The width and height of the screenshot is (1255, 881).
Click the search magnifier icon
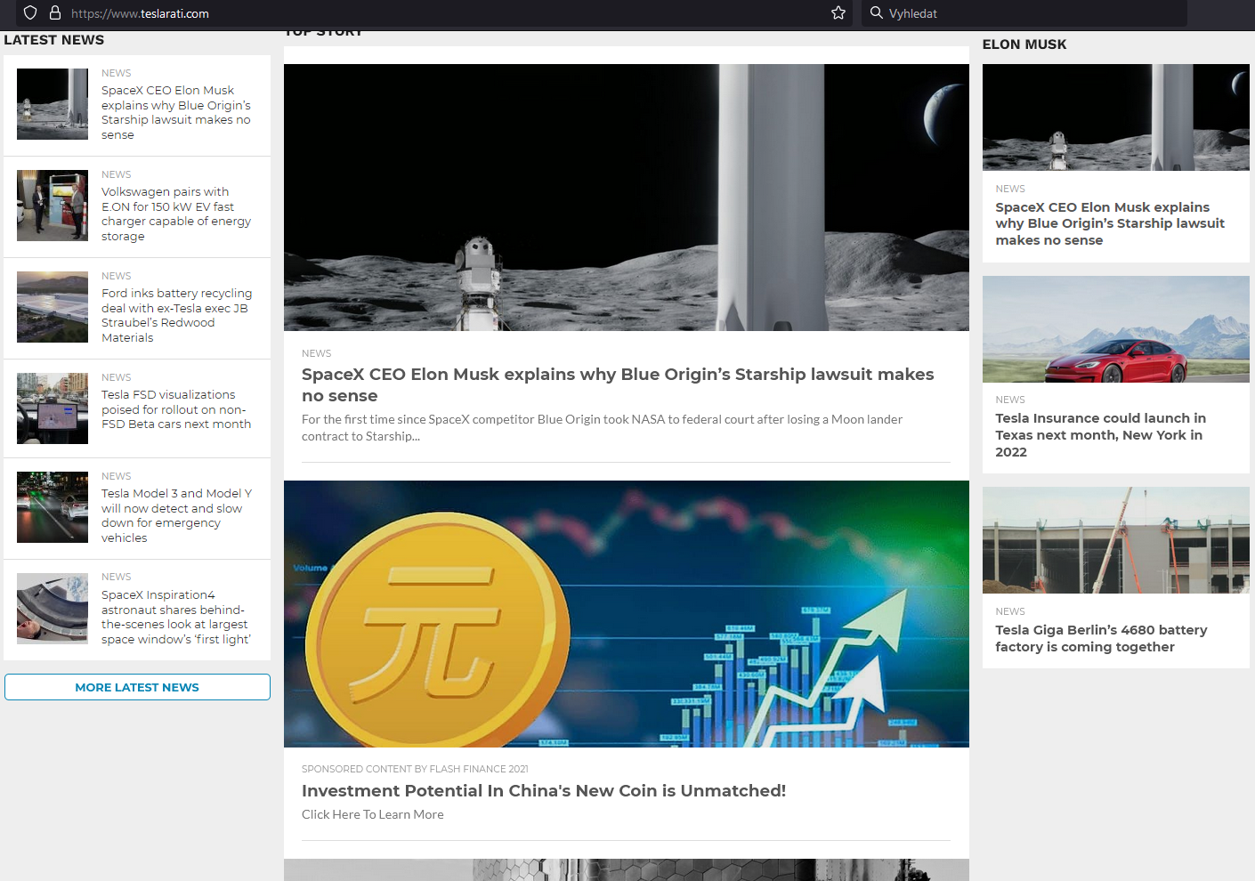click(x=877, y=13)
